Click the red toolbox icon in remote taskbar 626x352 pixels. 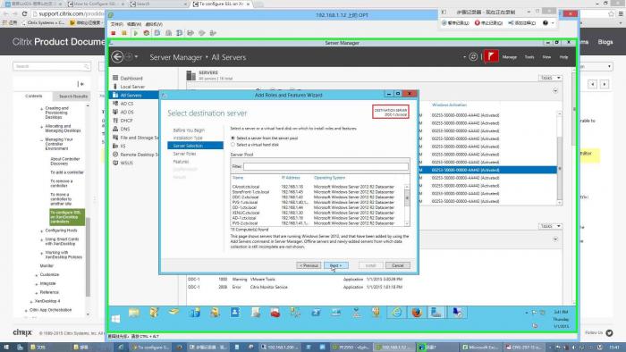(275, 313)
